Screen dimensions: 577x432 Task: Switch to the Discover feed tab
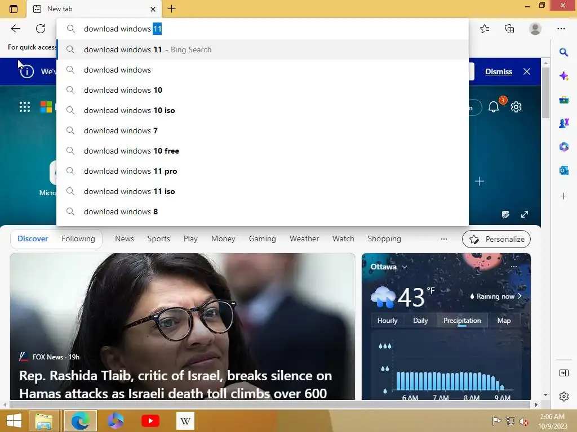click(33, 238)
